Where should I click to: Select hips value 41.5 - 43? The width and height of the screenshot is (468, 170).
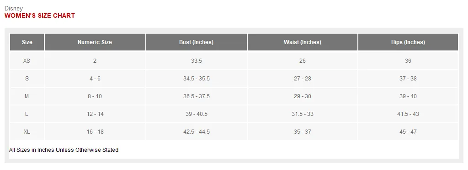(408, 114)
